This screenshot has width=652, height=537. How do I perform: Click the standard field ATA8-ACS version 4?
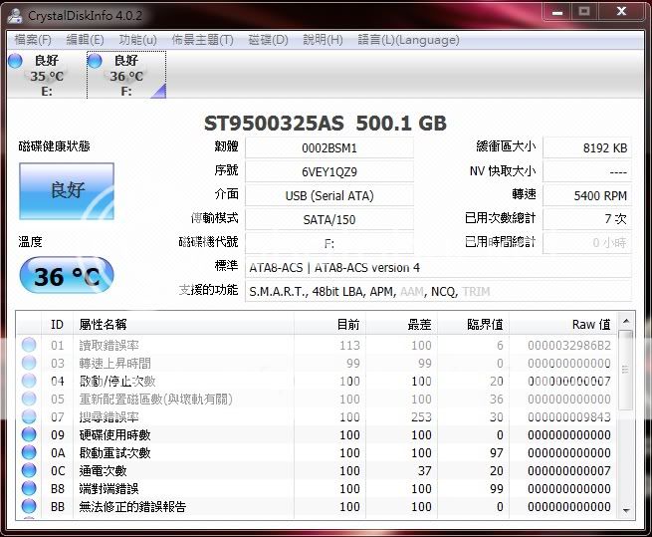[438, 267]
